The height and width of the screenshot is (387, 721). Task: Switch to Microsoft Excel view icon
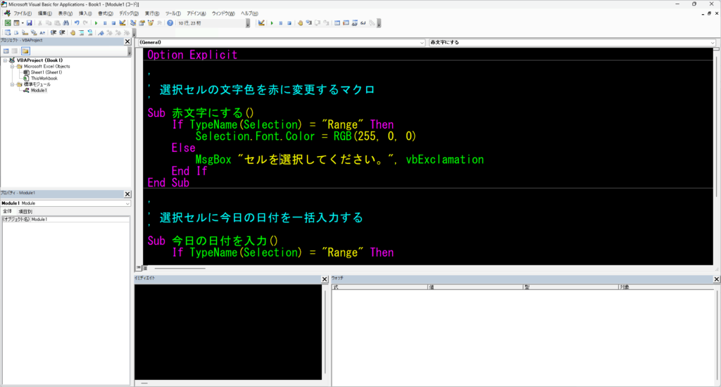(8, 23)
